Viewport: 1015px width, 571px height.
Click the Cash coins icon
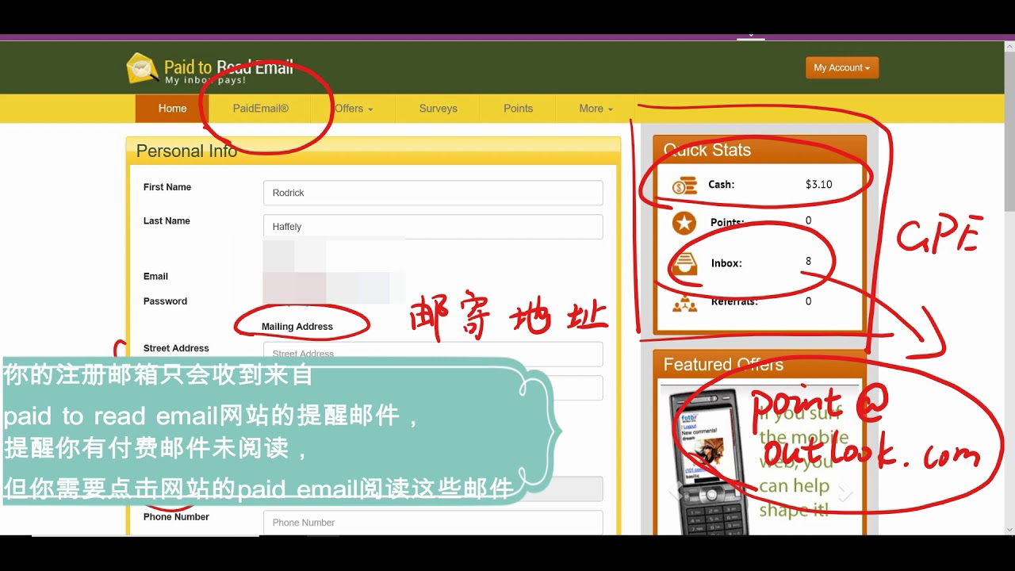(684, 186)
